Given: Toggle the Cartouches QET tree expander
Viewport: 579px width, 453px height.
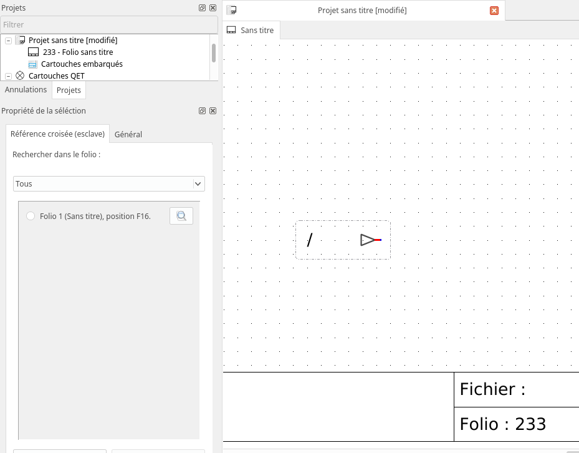Looking at the screenshot, I should (x=9, y=76).
